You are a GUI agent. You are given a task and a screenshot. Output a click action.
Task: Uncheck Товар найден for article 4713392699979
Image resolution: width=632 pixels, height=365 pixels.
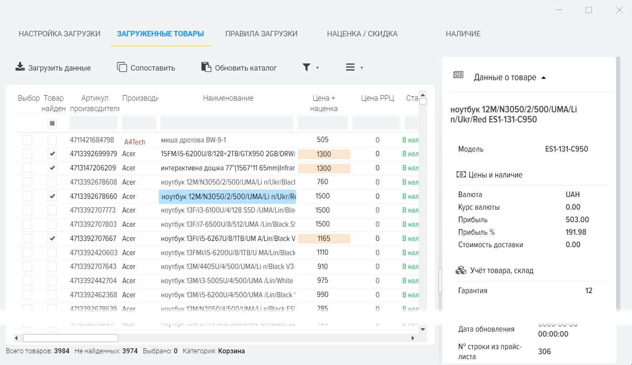pyautogui.click(x=52, y=154)
